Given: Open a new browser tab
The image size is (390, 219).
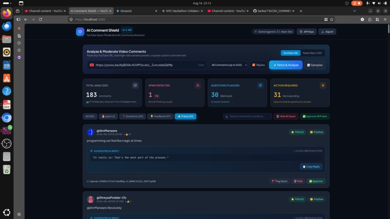Looking at the screenshot, I should [300, 11].
